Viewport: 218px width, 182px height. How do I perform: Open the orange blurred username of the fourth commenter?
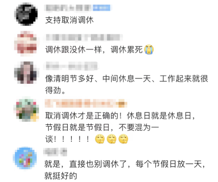pyautogui.click(x=86, y=103)
